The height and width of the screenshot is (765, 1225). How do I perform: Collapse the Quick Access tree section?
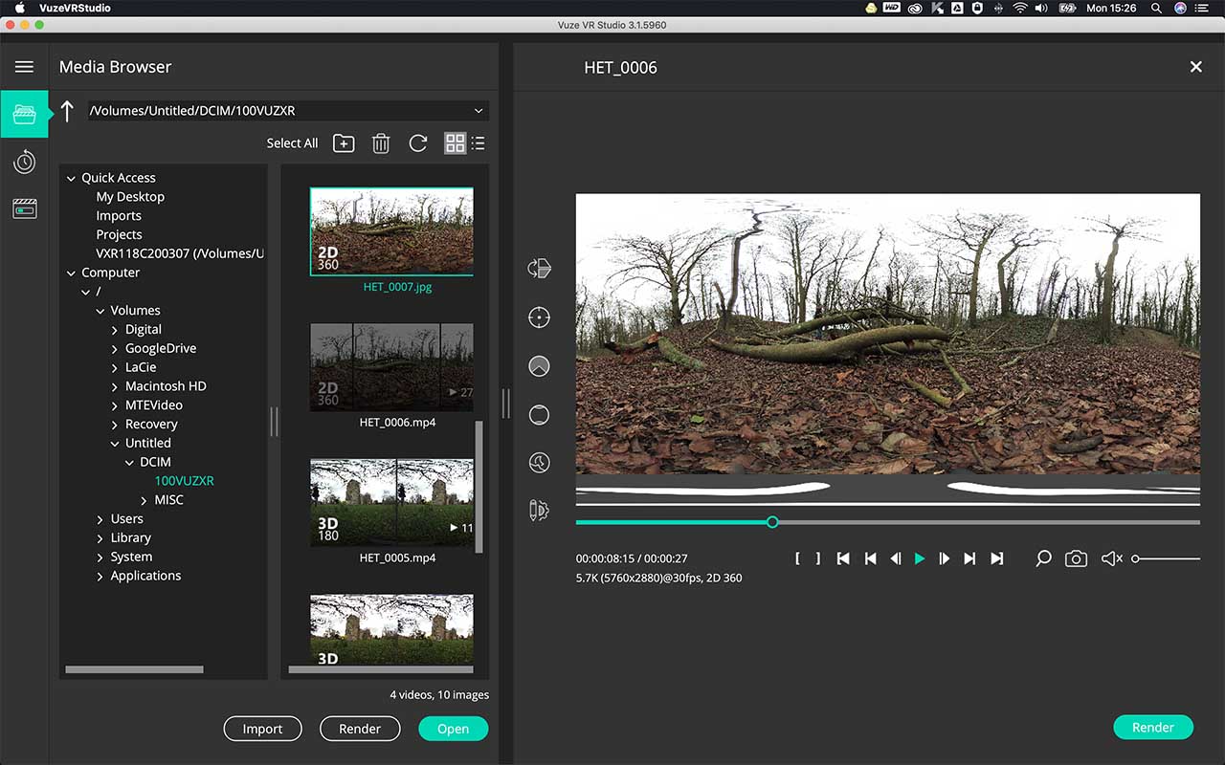71,178
